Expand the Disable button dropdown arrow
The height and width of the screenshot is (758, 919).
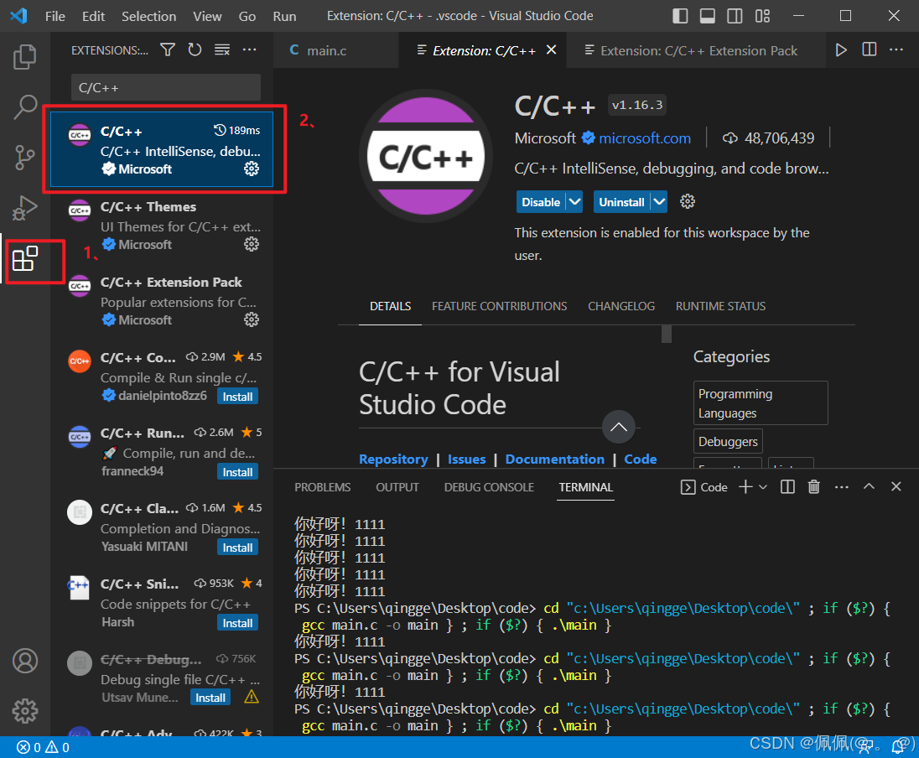tap(575, 202)
